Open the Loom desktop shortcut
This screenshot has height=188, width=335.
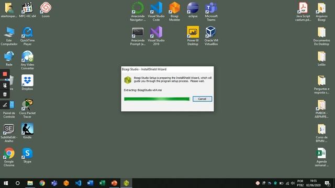[46, 10]
